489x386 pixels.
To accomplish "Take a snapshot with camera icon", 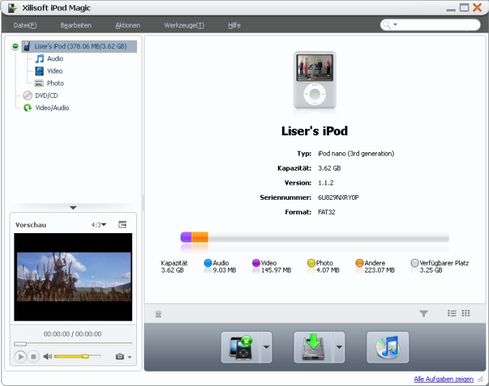I will pyautogui.click(x=120, y=356).
